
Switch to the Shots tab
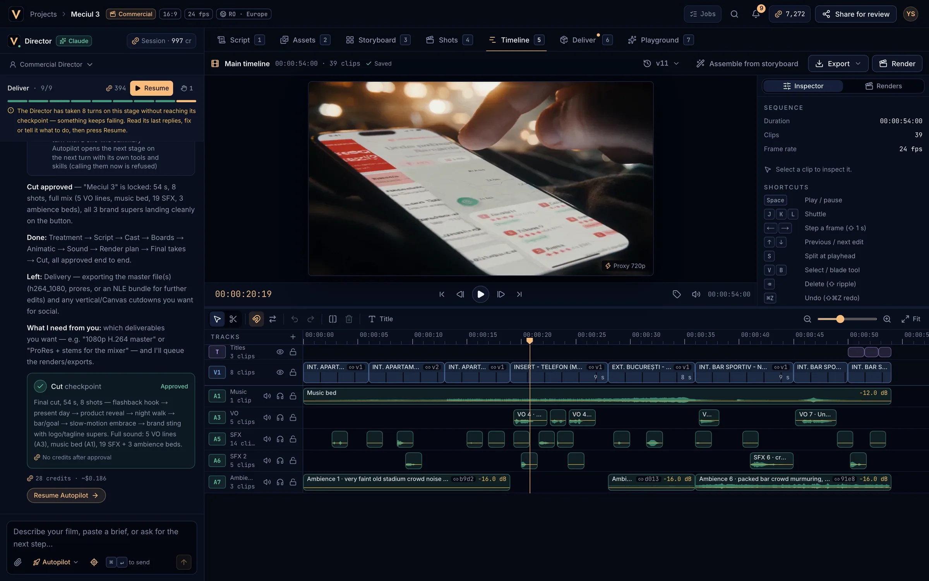[x=449, y=40]
